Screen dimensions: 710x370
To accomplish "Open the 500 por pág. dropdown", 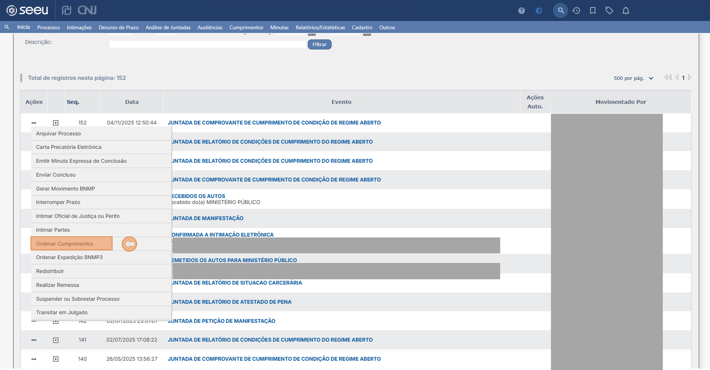I will pyautogui.click(x=633, y=78).
